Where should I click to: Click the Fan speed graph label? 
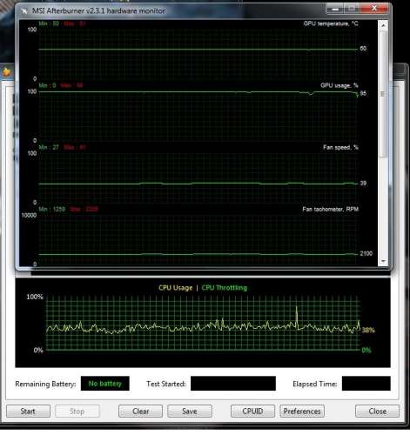coord(340,147)
